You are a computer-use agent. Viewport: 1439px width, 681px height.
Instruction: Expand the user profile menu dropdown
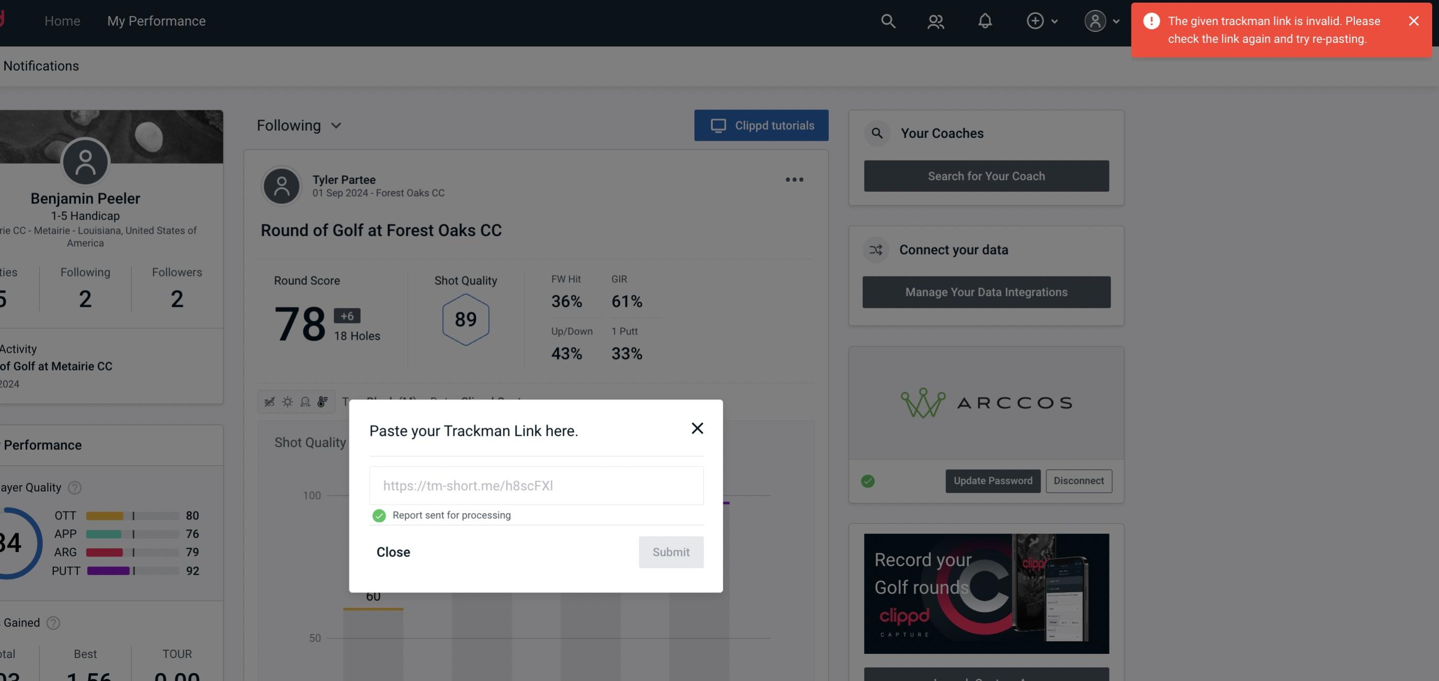(1101, 20)
